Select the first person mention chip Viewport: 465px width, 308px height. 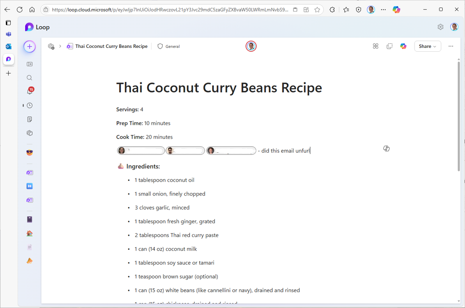(x=141, y=151)
